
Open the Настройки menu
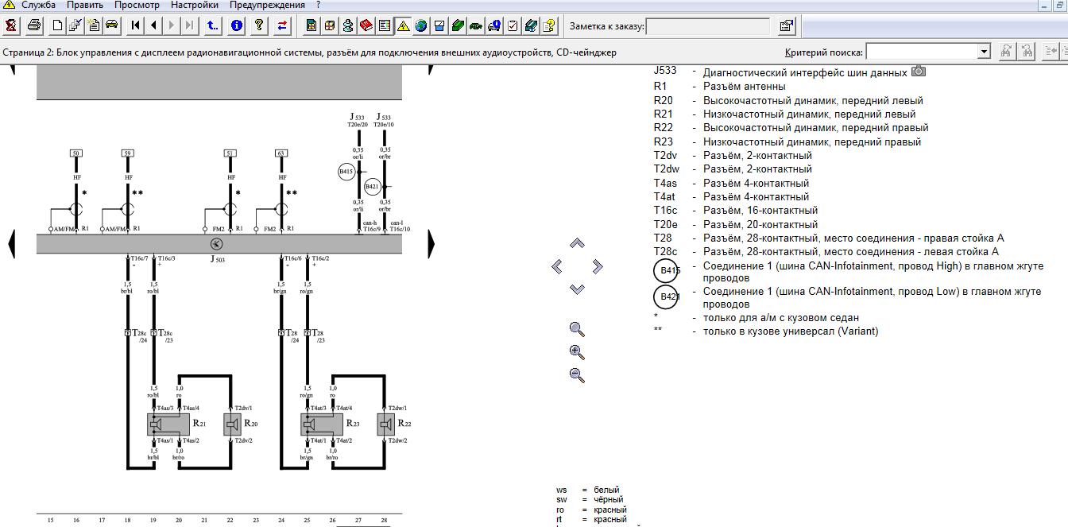195,5
